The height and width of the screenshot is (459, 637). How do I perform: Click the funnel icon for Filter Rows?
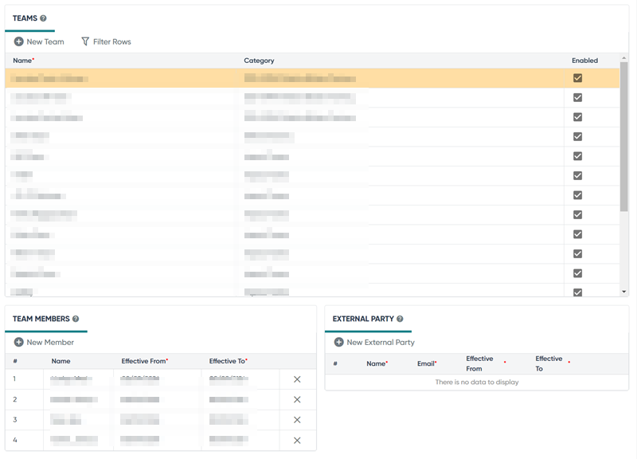(x=85, y=41)
